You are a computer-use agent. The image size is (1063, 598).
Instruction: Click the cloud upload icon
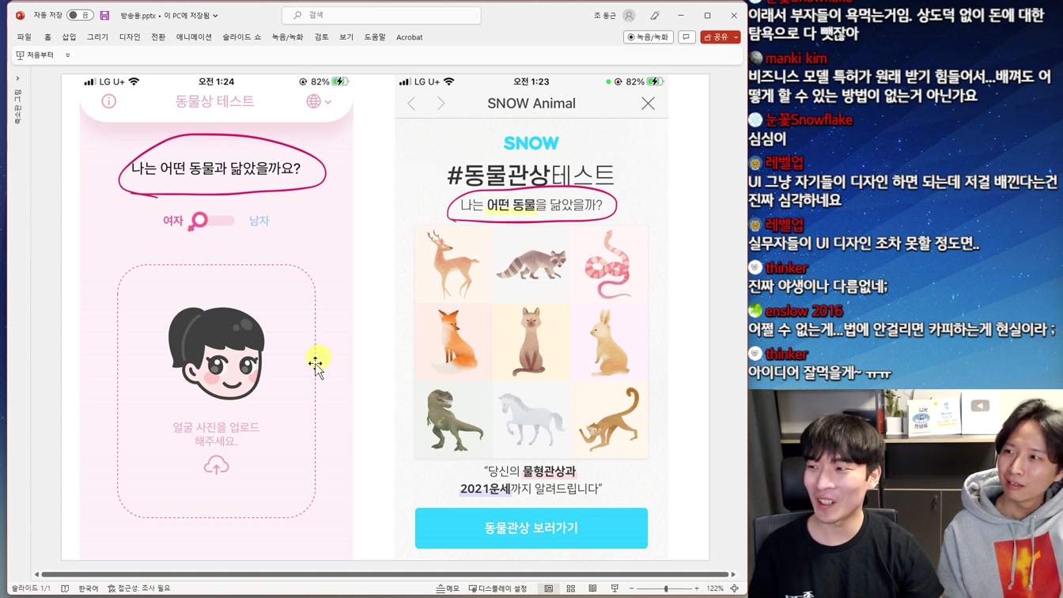tap(216, 465)
